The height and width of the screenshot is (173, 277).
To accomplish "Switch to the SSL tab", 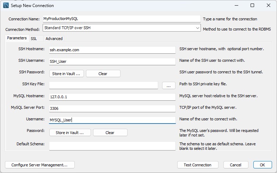I will pos(34,39).
